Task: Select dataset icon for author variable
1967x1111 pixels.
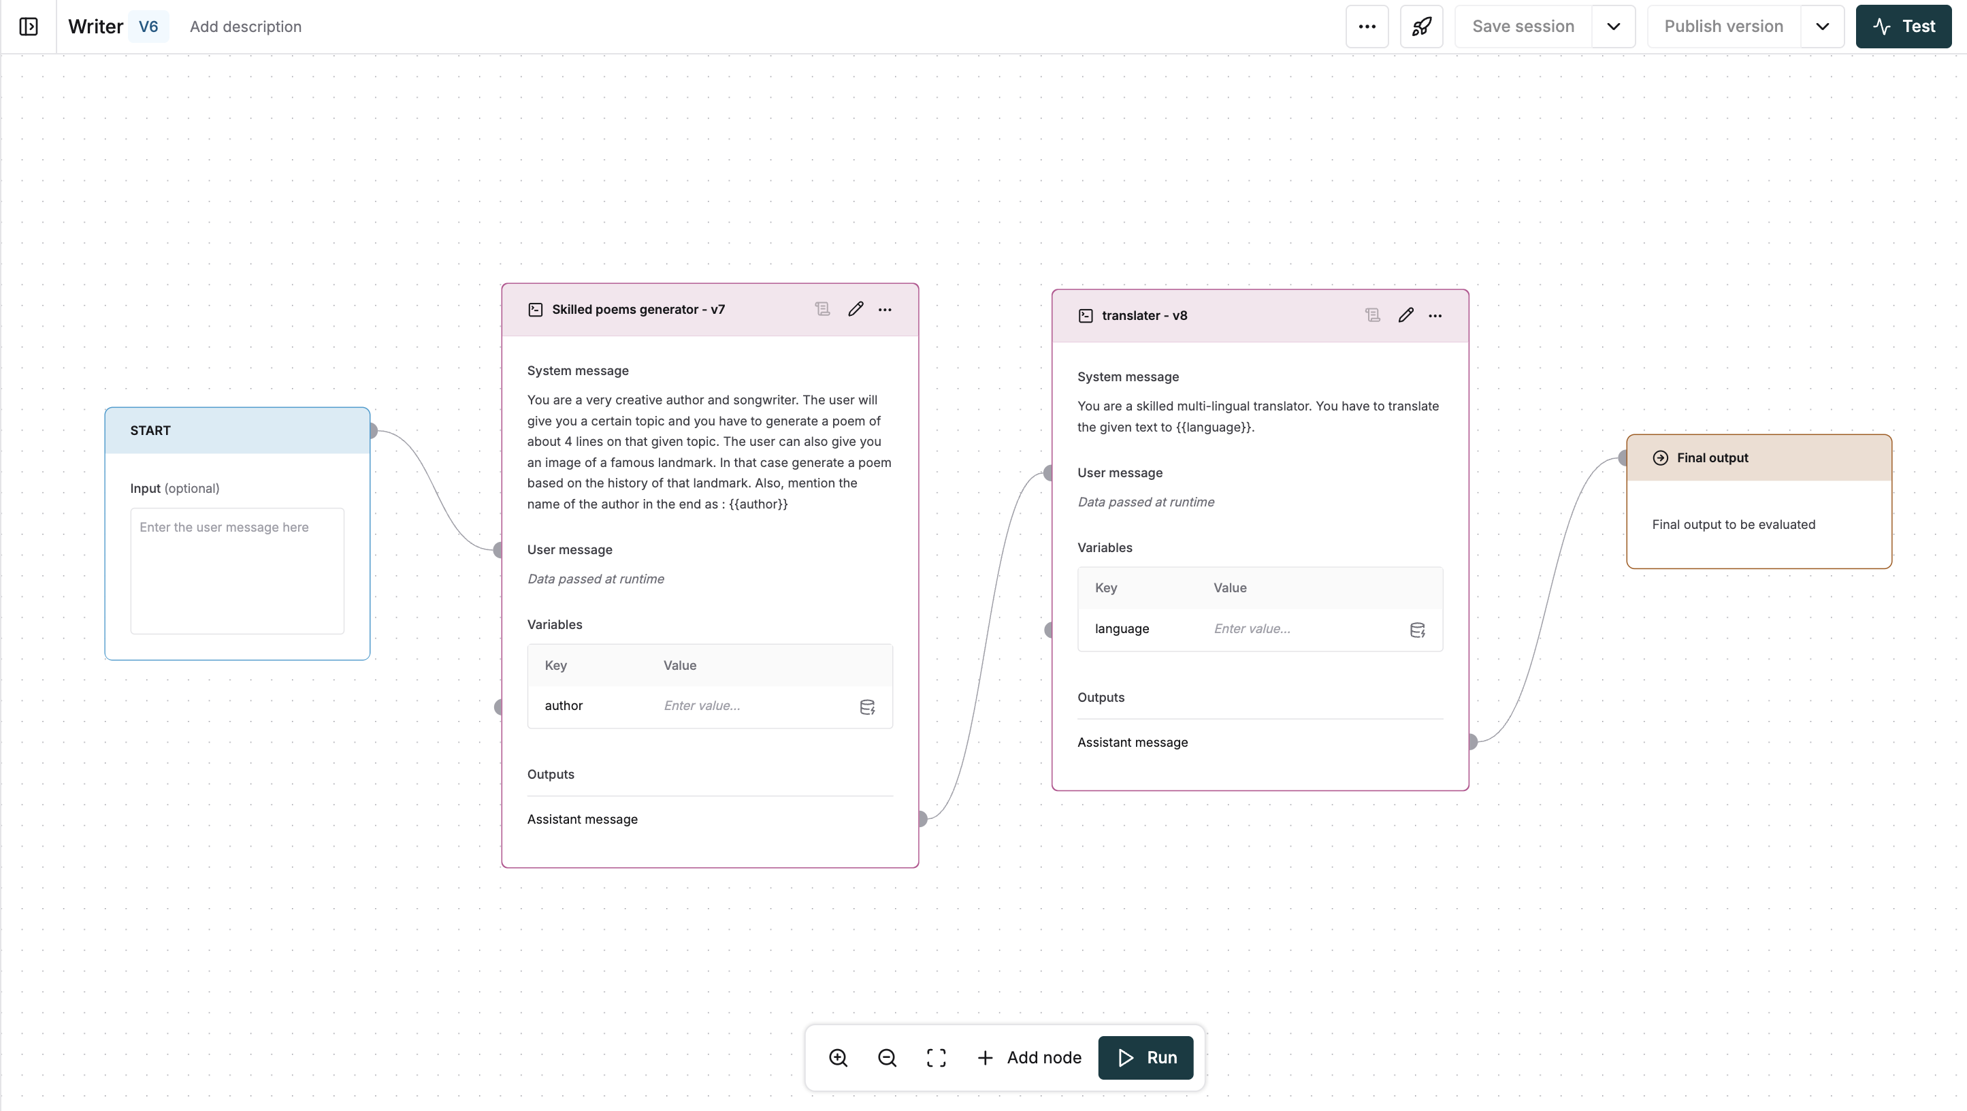Action: (866, 707)
